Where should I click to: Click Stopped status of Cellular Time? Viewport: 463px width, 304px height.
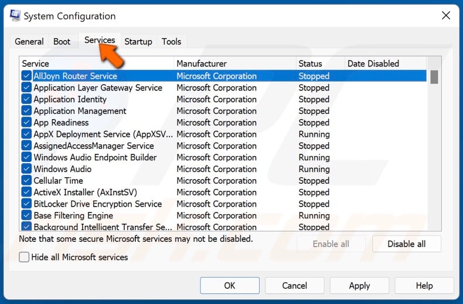[x=314, y=180]
